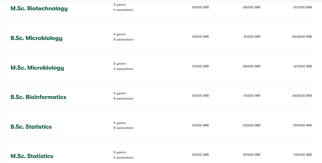Select the 199000 INR total fee
Screen dimensions: 322x163
302,125
